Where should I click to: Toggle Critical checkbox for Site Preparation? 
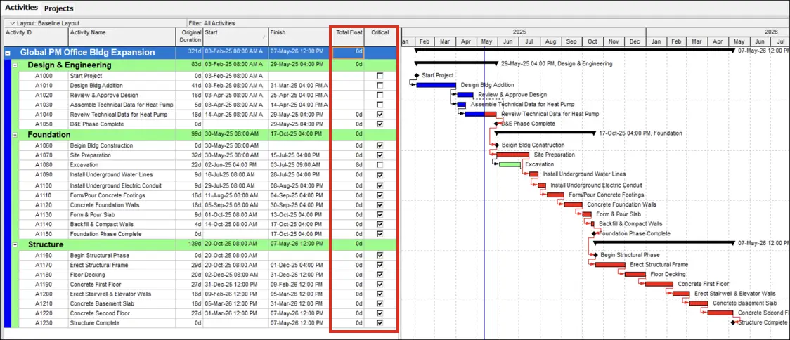tap(380, 155)
